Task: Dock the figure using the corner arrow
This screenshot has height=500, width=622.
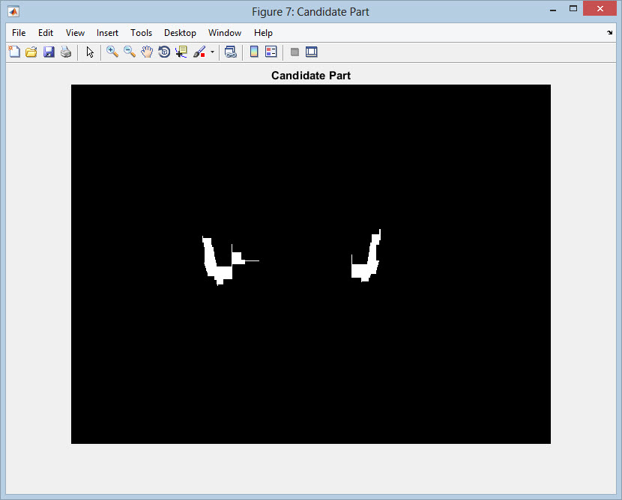Action: tap(609, 32)
